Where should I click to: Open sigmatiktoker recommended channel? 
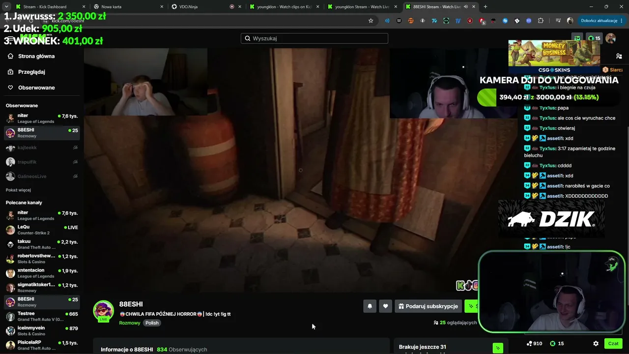[42, 288]
